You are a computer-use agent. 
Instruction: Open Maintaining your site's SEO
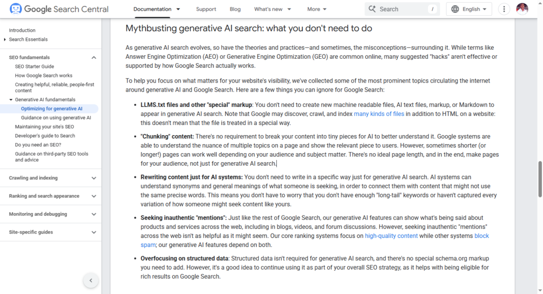pos(45,127)
